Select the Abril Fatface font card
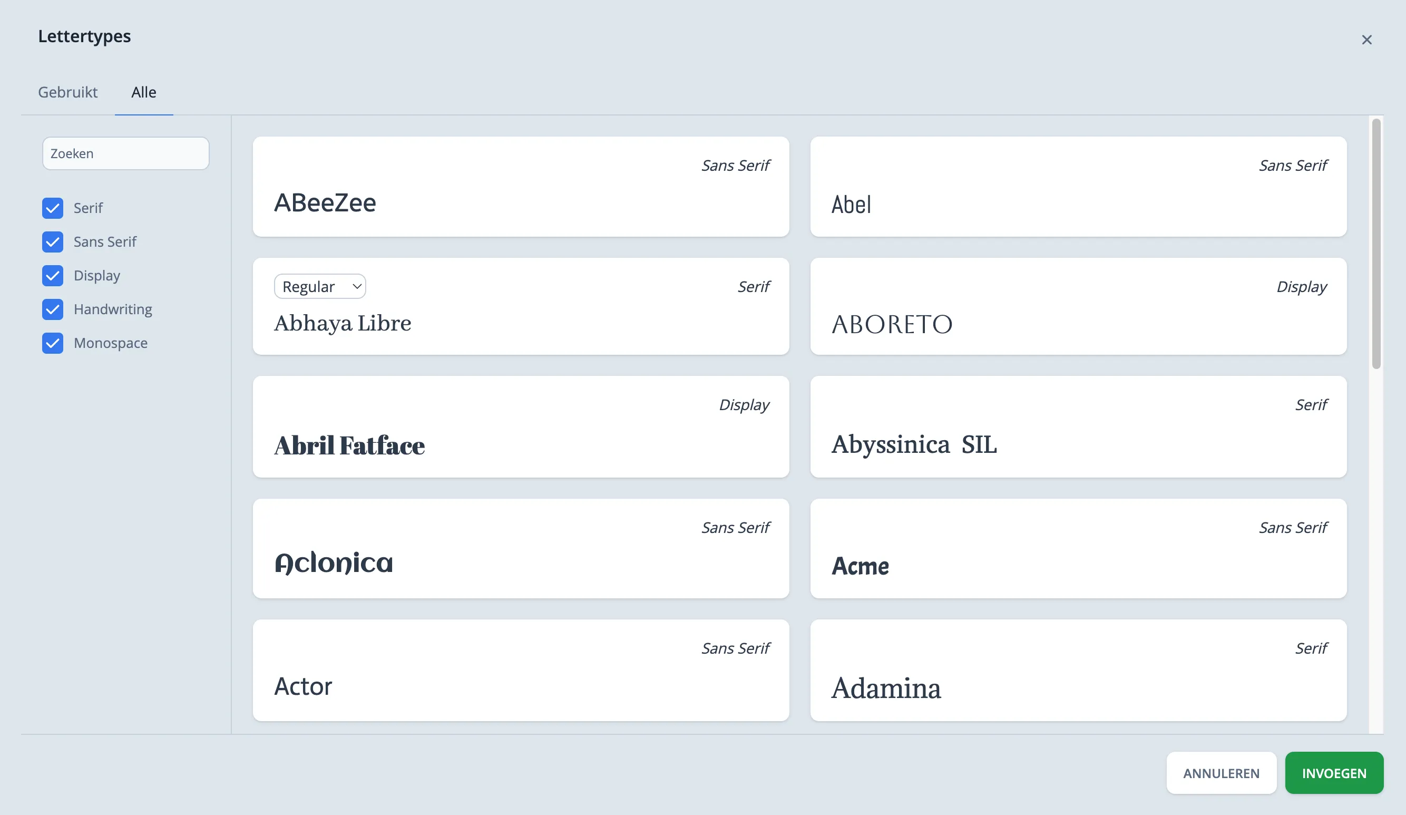The image size is (1406, 815). (x=521, y=427)
